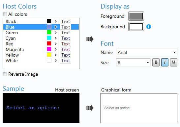The width and height of the screenshot is (180, 127).
Task: Click the chevron arrow in Black row
Action: click(x=56, y=21)
